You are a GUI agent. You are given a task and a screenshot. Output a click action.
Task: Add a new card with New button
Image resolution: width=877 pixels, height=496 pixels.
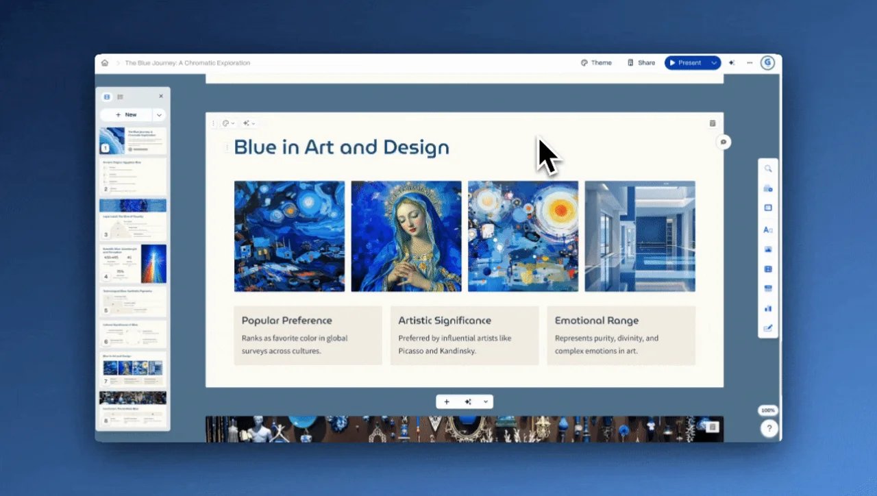(126, 115)
